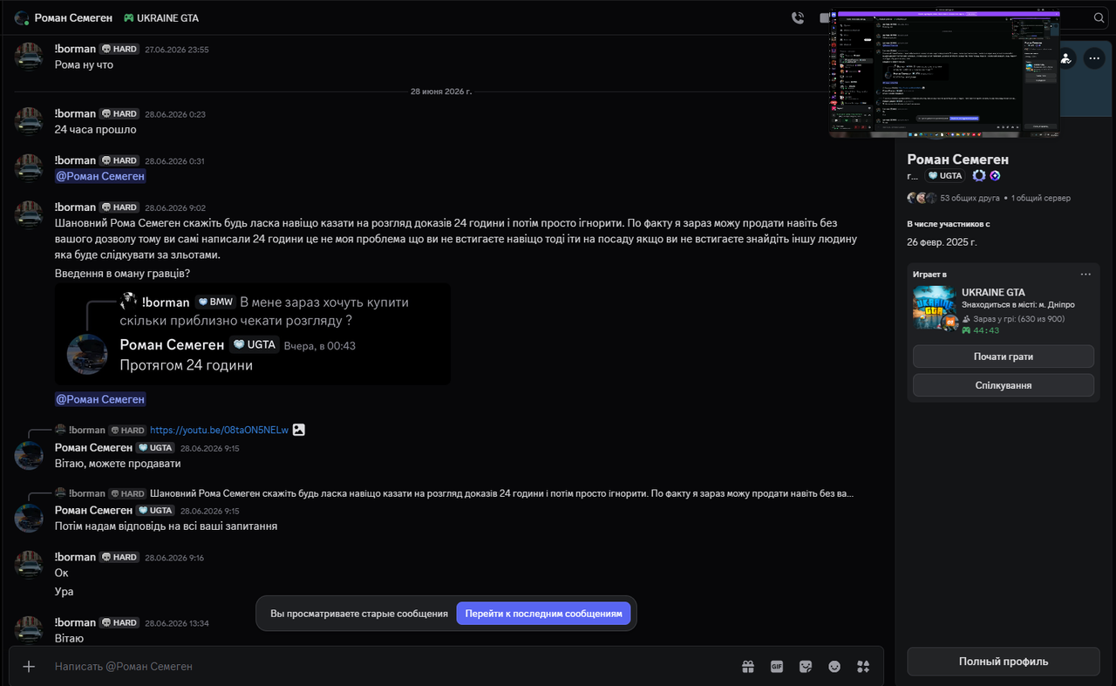The image size is (1116, 686).
Task: Start a voice call with the phone icon
Action: pos(797,17)
